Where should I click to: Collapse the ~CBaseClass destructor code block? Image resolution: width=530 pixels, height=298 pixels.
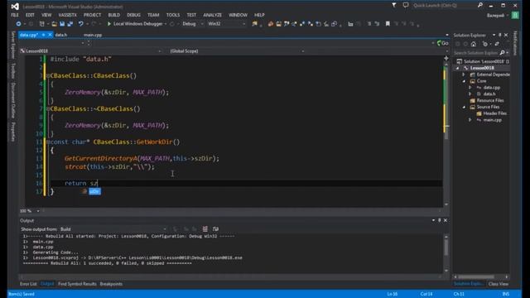pos(48,108)
